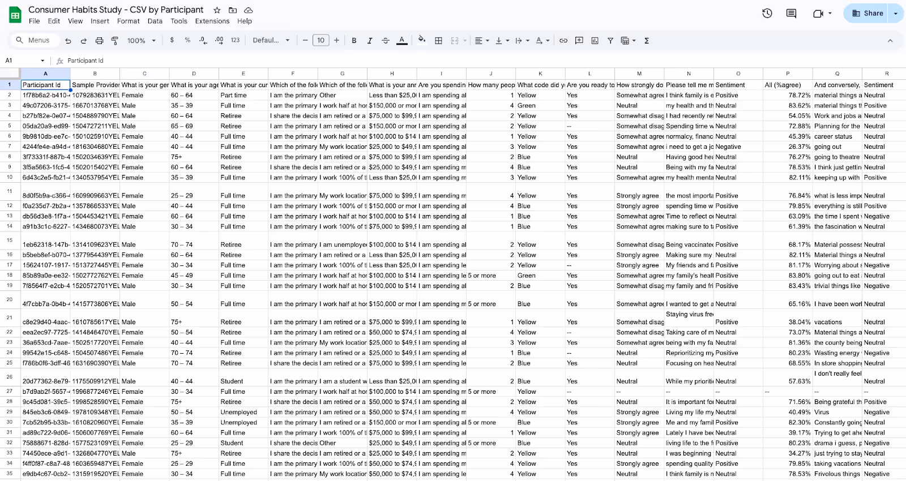Select row 10 header
Image resolution: width=906 pixels, height=481 pixels.
coord(10,177)
